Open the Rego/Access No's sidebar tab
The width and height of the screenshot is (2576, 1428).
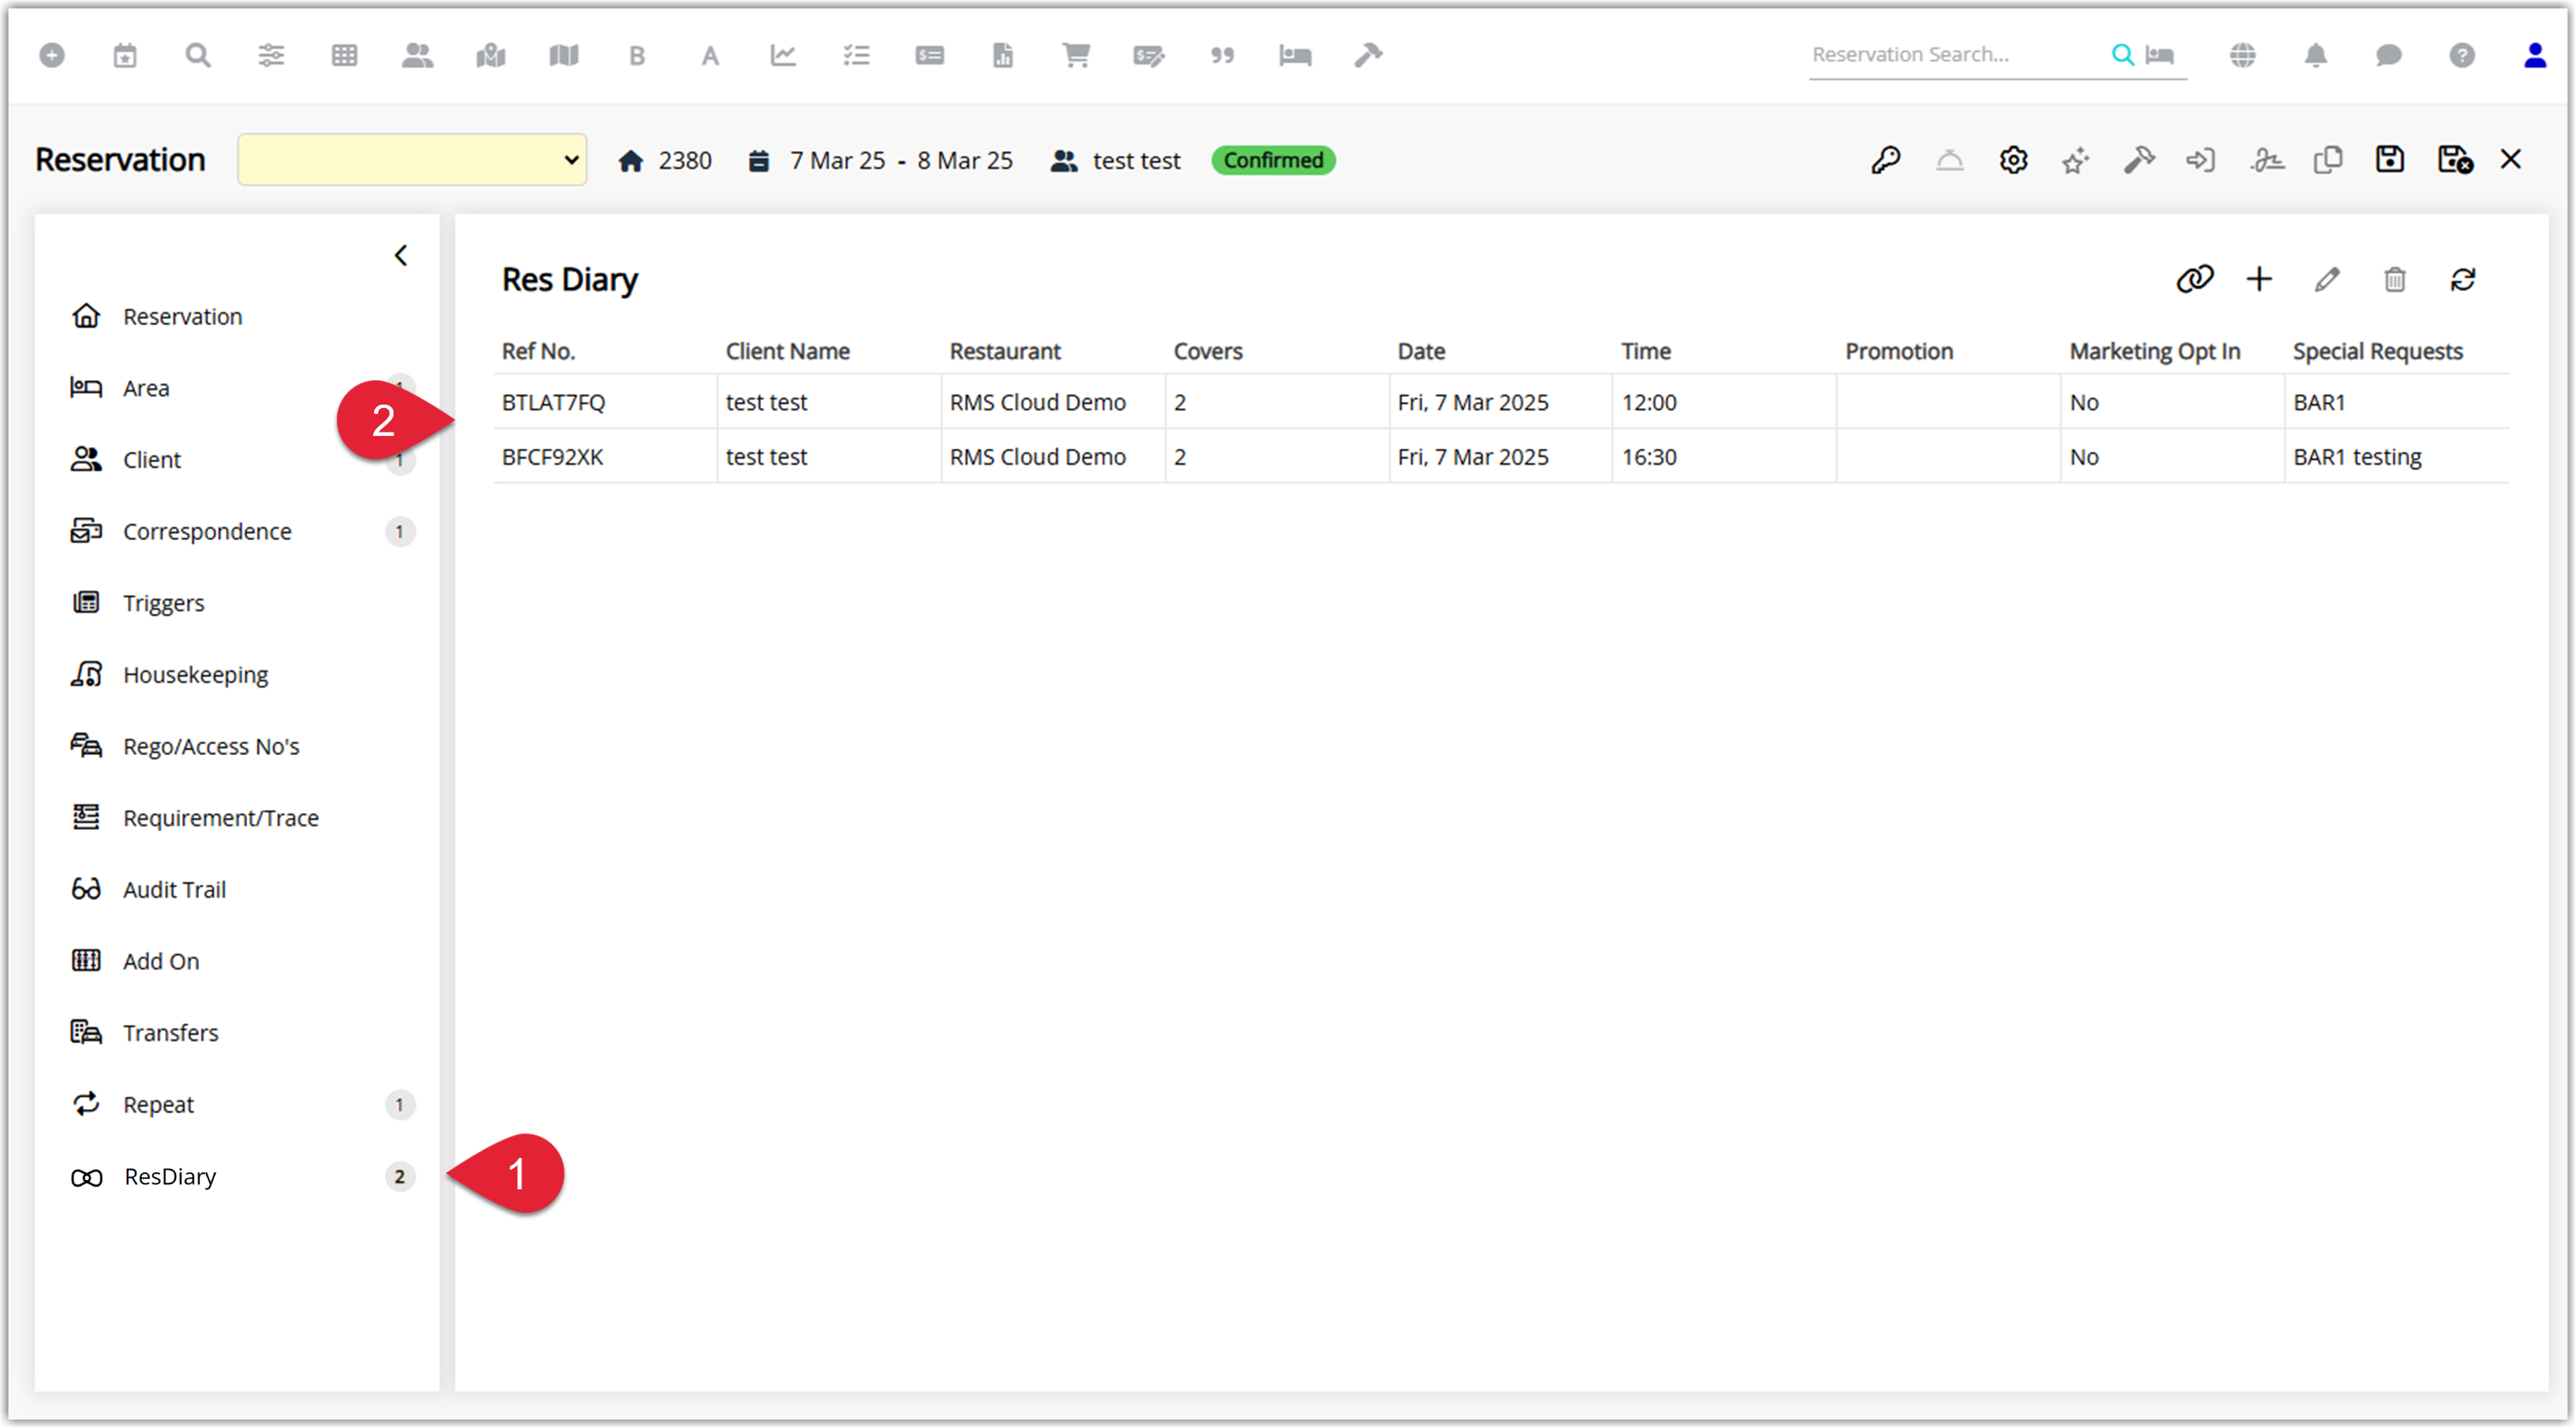pos(237,746)
